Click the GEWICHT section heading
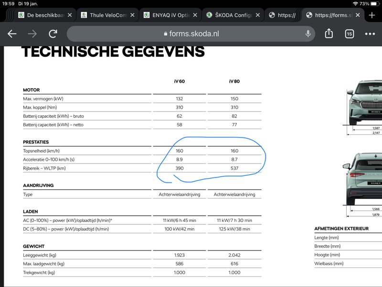This screenshot has width=382, height=287. 33,246
